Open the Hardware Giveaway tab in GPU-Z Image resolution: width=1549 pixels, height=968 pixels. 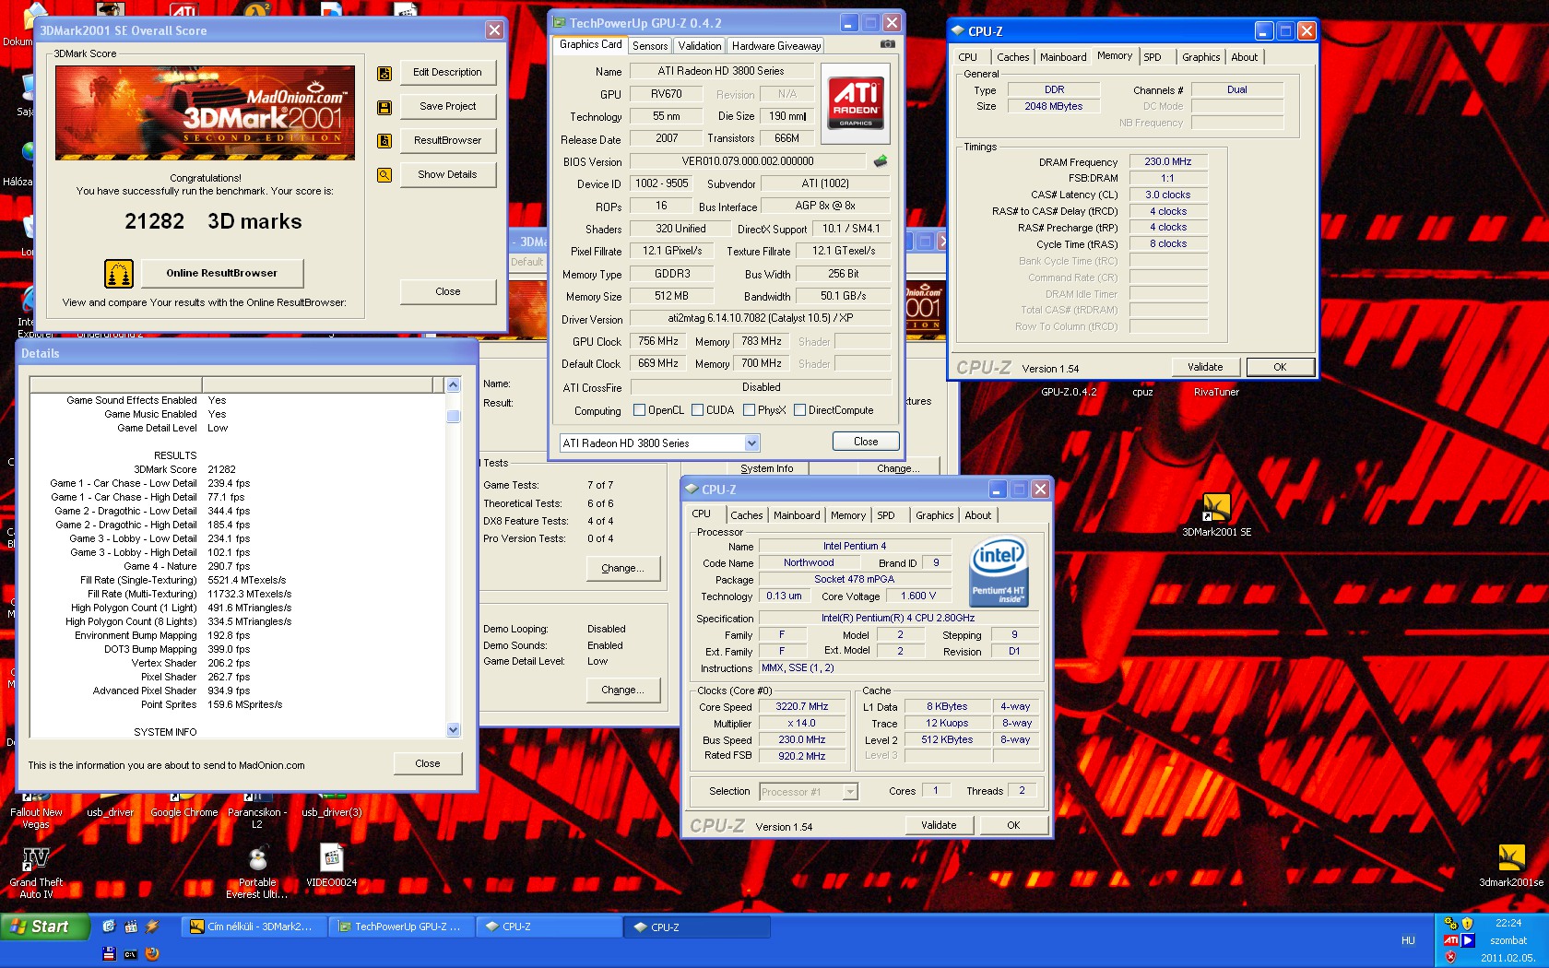(x=776, y=46)
